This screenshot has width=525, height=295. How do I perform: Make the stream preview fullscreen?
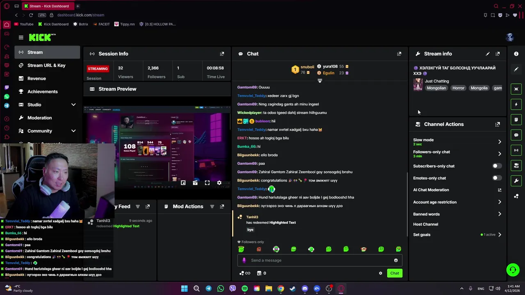coord(207,183)
